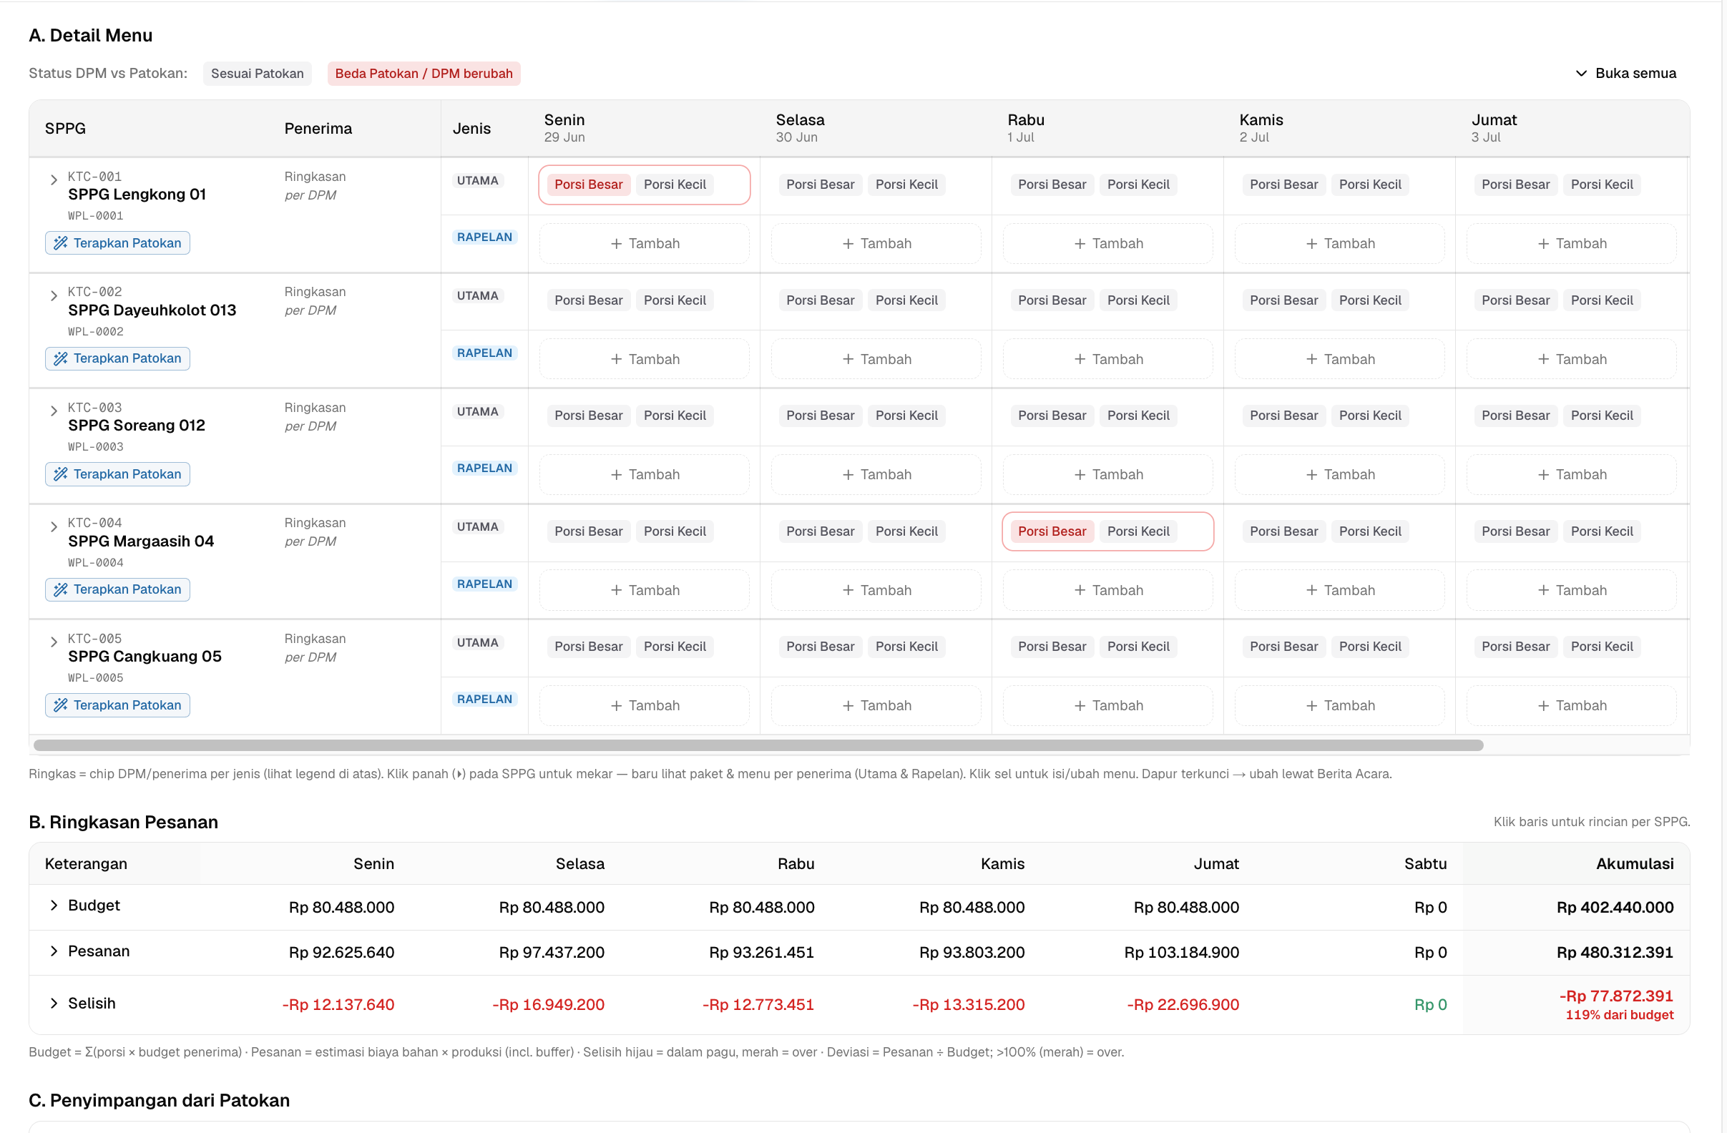
Task: Click the plus icon in KTC-005 Rapelan Jumat cell
Action: pos(1543,706)
